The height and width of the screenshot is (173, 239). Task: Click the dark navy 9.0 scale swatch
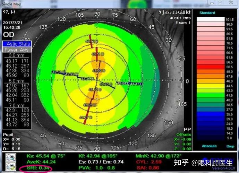(x=211, y=138)
